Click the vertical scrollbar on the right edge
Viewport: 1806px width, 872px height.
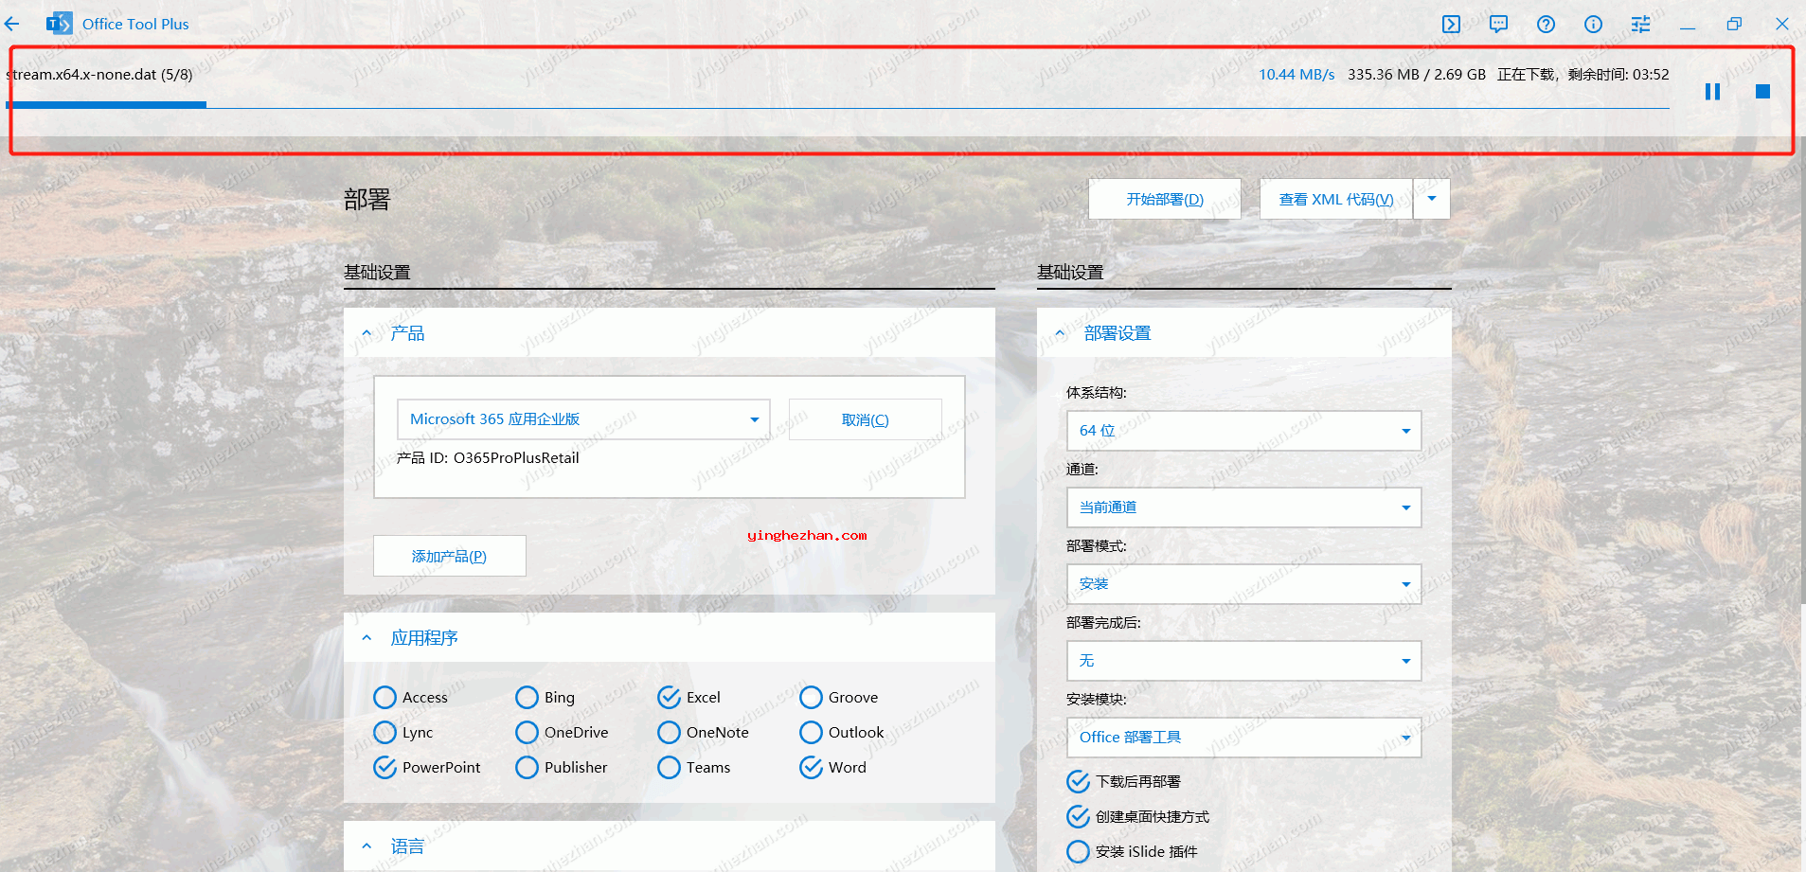[x=1802, y=369]
